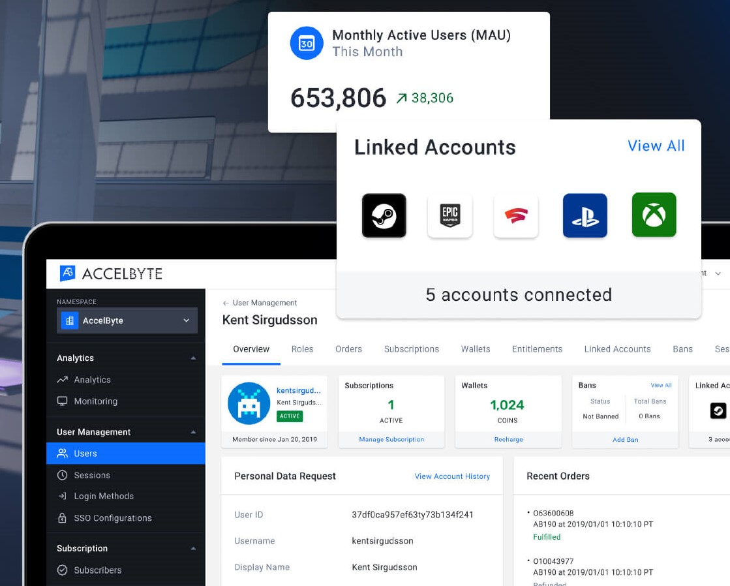Click the Epic Games account icon
This screenshot has height=586, width=730.
[x=450, y=215]
